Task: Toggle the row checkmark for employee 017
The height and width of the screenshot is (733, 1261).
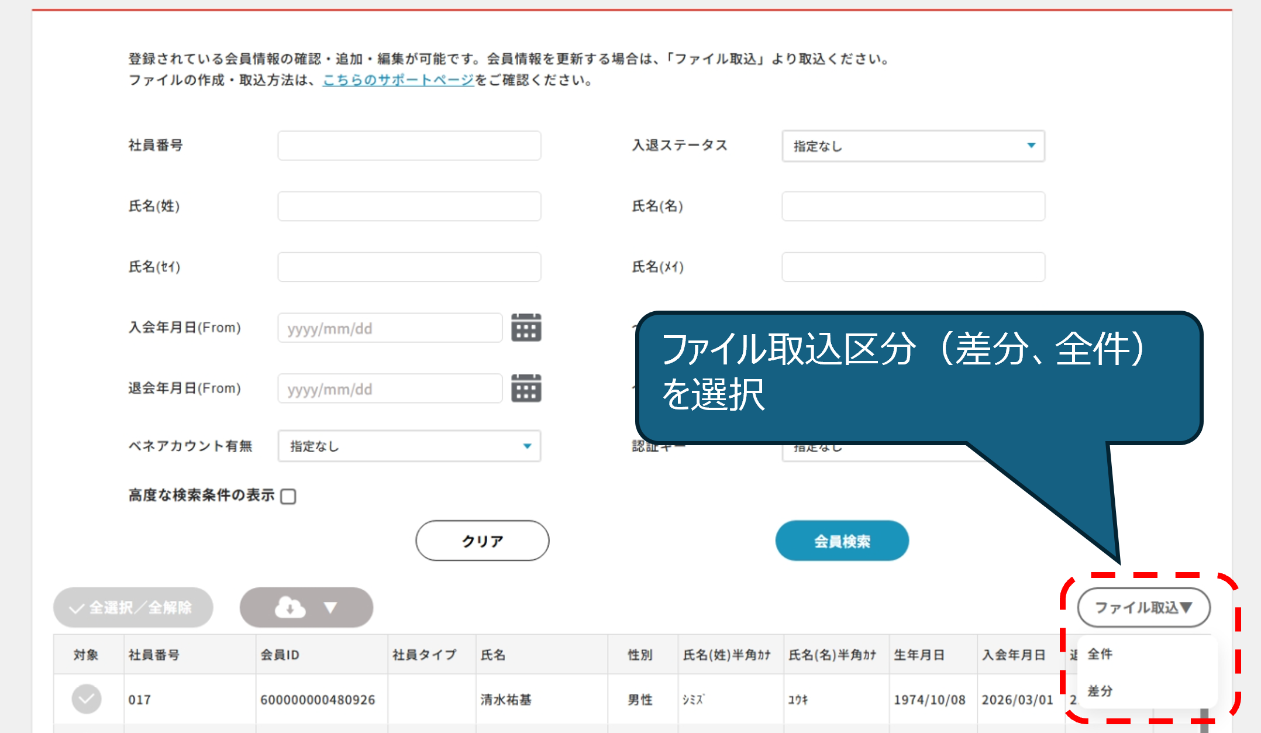Action: [87, 699]
